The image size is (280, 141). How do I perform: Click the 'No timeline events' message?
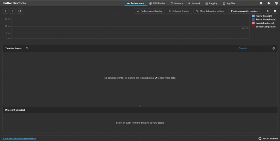(x=140, y=78)
